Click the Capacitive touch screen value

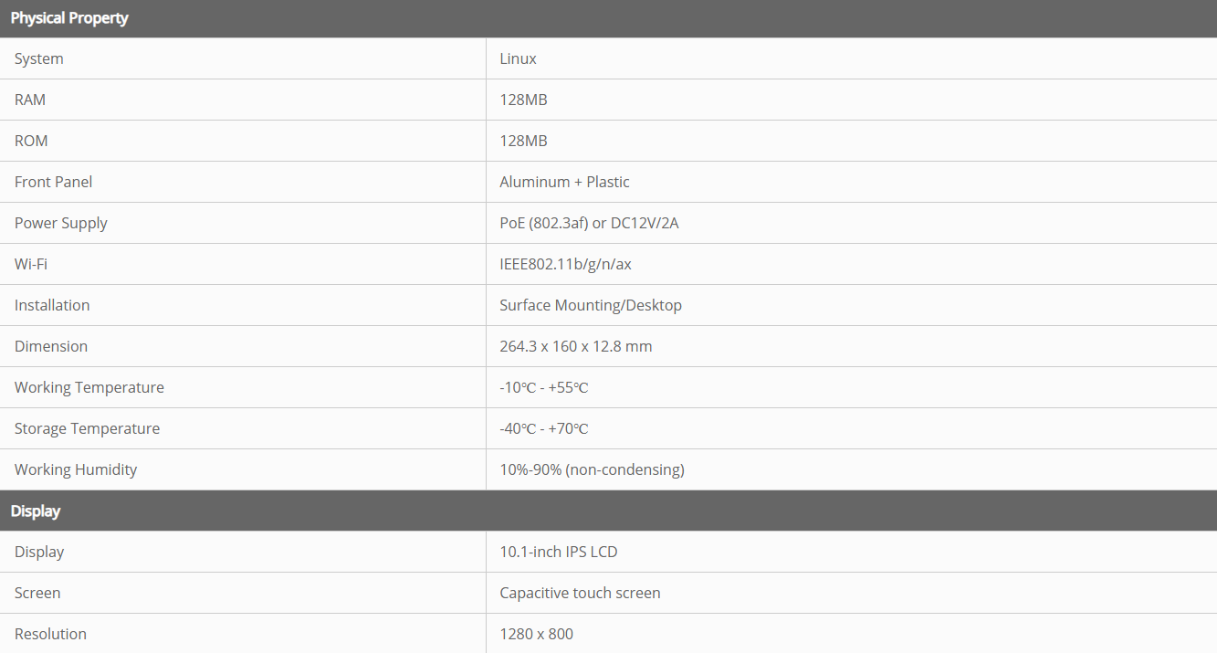click(580, 594)
